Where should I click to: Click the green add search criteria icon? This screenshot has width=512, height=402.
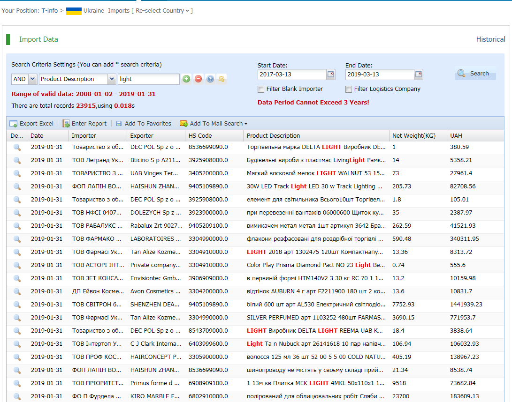[186, 79]
